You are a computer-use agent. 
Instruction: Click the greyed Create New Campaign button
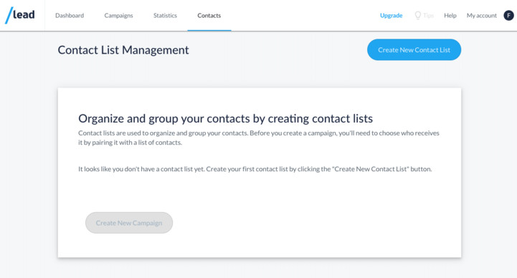(129, 223)
